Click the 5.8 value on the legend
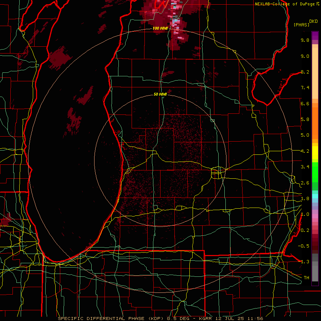Image resolution: width=321 pixels, height=321 pixels. tap(305, 119)
